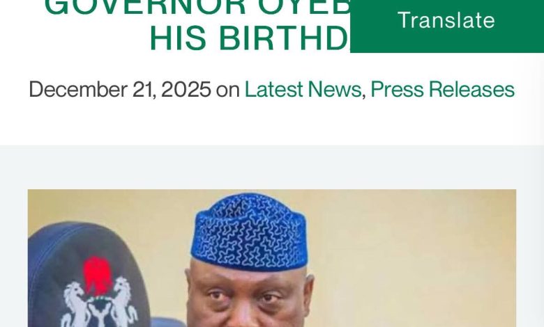Click the white space below the date line
The width and height of the screenshot is (544, 327).
click(x=272, y=123)
